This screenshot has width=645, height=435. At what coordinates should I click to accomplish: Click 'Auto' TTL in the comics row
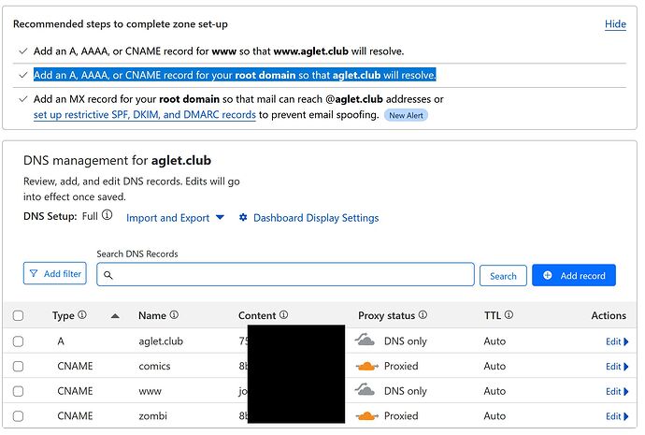(x=494, y=366)
